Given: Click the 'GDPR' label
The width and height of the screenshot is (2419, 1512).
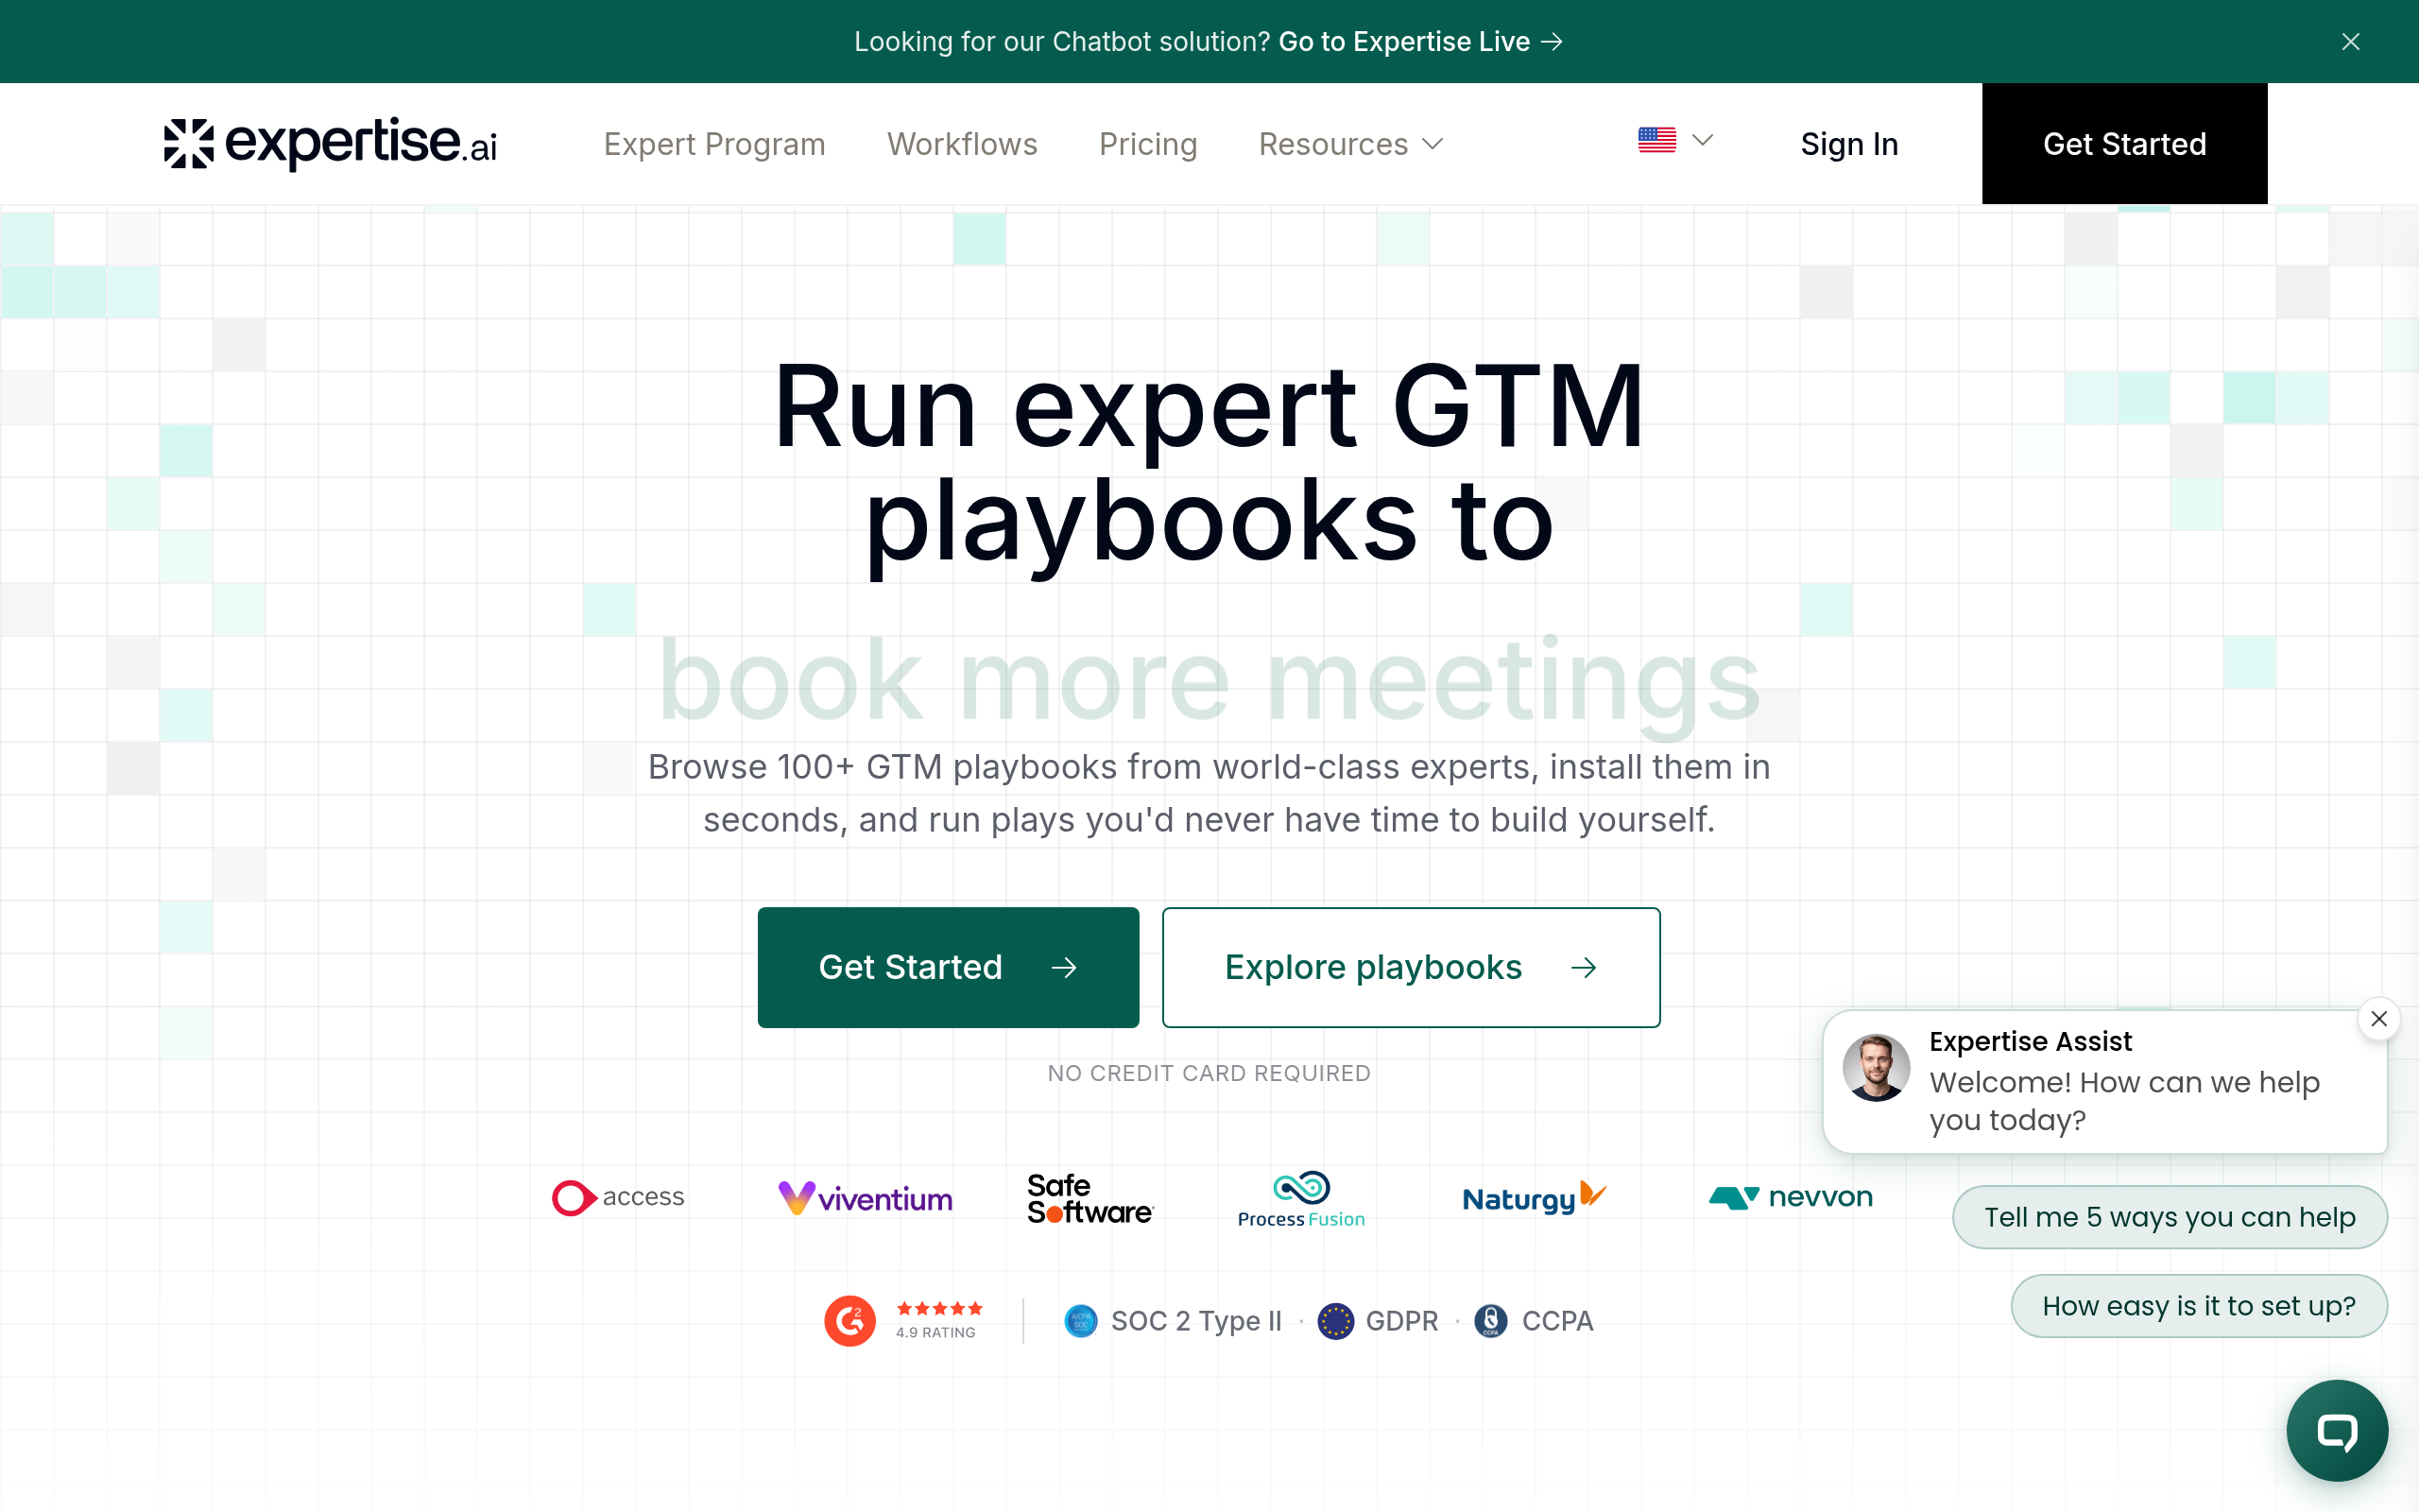Looking at the screenshot, I should coord(1401,1321).
